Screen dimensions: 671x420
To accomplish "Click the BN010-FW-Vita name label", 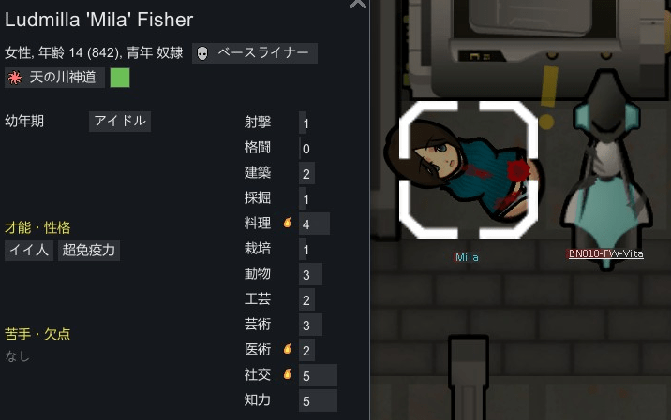I will coord(605,253).
